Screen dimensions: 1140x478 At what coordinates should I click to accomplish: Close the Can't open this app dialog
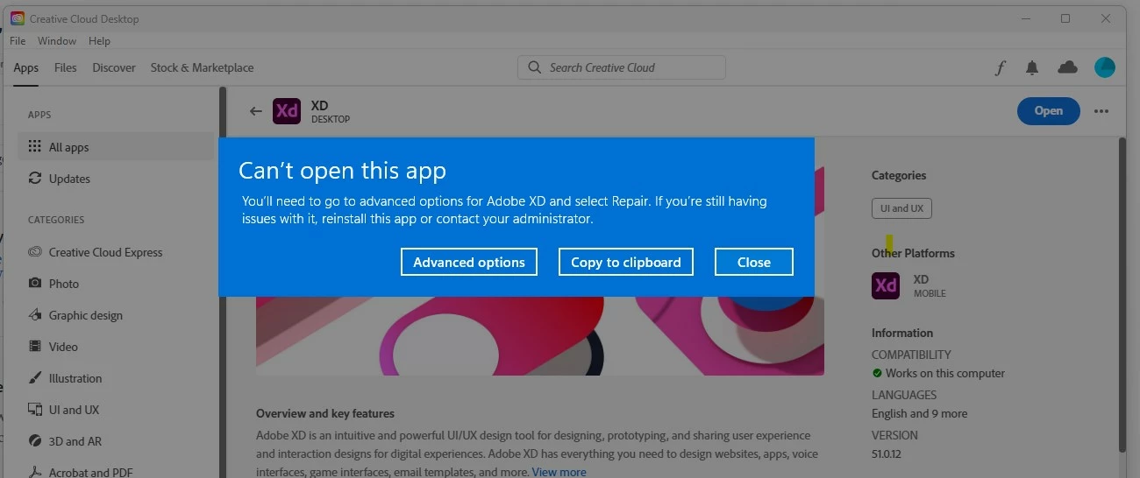click(754, 262)
